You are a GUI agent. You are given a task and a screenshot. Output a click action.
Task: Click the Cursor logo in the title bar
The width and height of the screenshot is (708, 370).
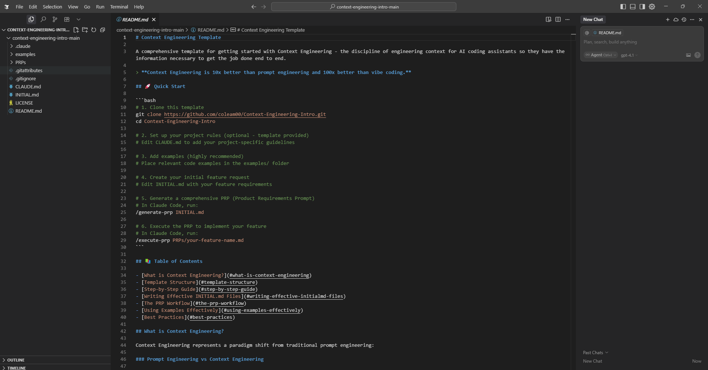(x=7, y=7)
